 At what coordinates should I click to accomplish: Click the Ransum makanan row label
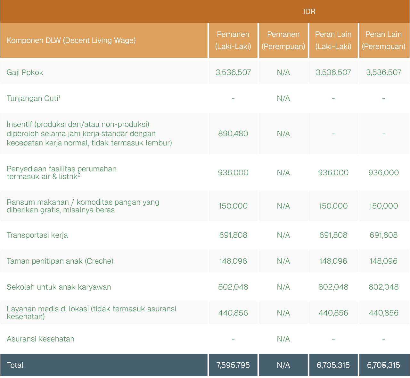[x=83, y=206]
